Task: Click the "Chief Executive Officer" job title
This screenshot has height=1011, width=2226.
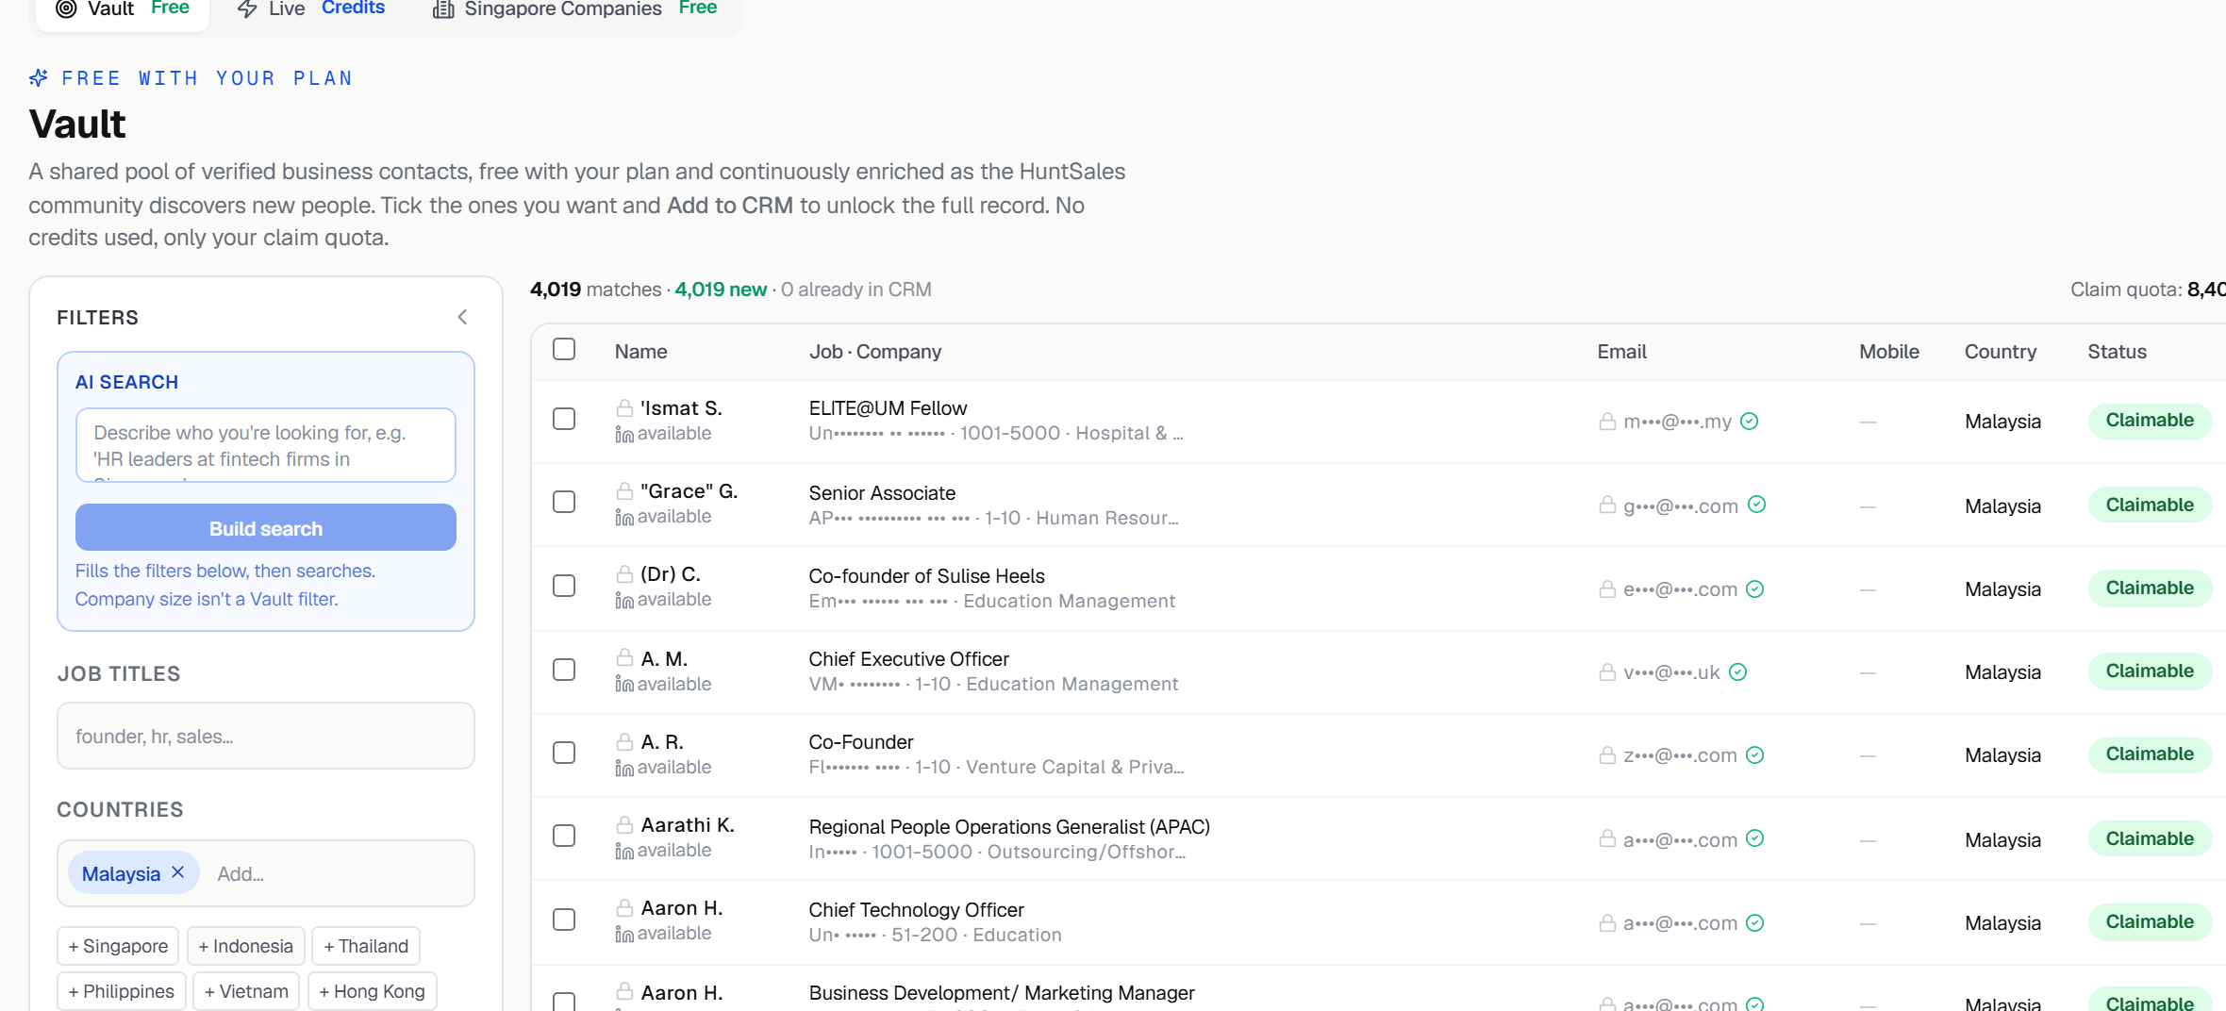Action: [x=908, y=658]
